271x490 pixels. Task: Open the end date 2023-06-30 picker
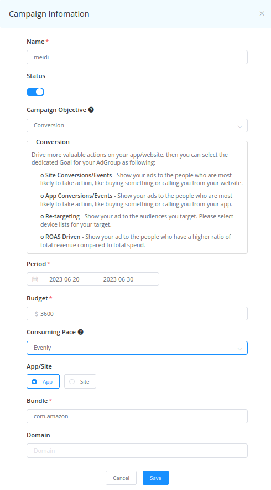click(118, 279)
